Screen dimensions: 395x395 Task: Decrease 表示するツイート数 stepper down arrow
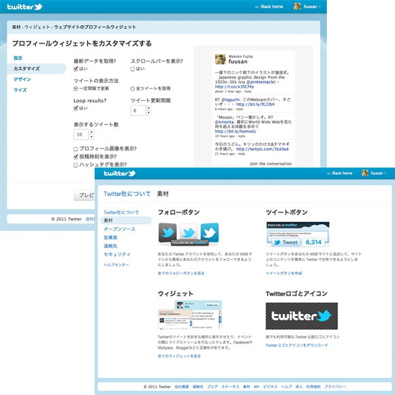91,137
